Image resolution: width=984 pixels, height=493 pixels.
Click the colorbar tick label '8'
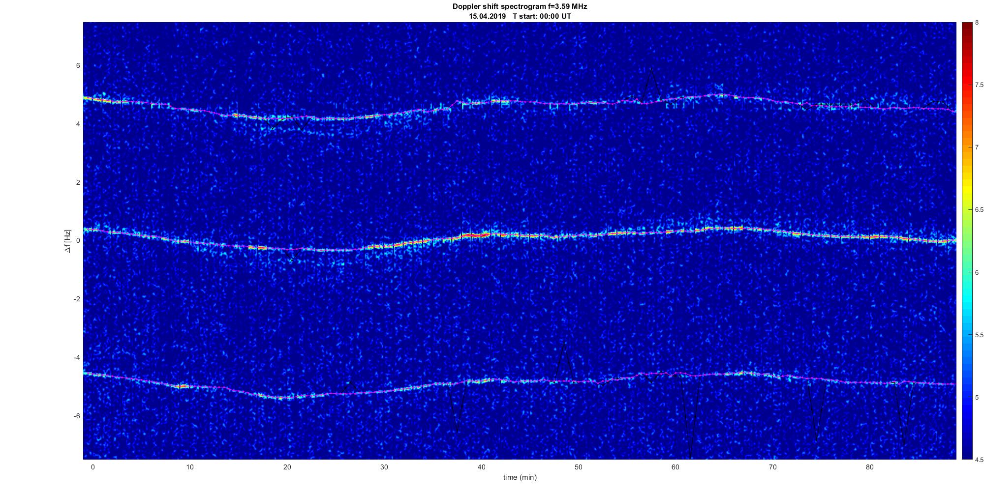coord(977,23)
